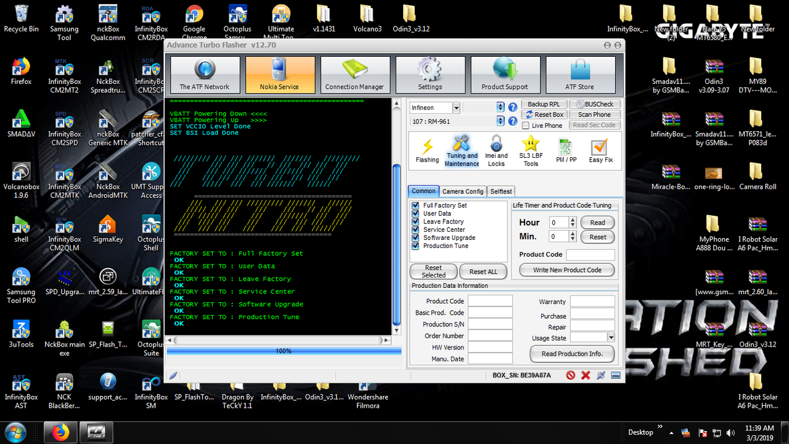Screen dimensions: 789x444
Task: Click log vertical scrollbar thumb
Action: point(397,244)
